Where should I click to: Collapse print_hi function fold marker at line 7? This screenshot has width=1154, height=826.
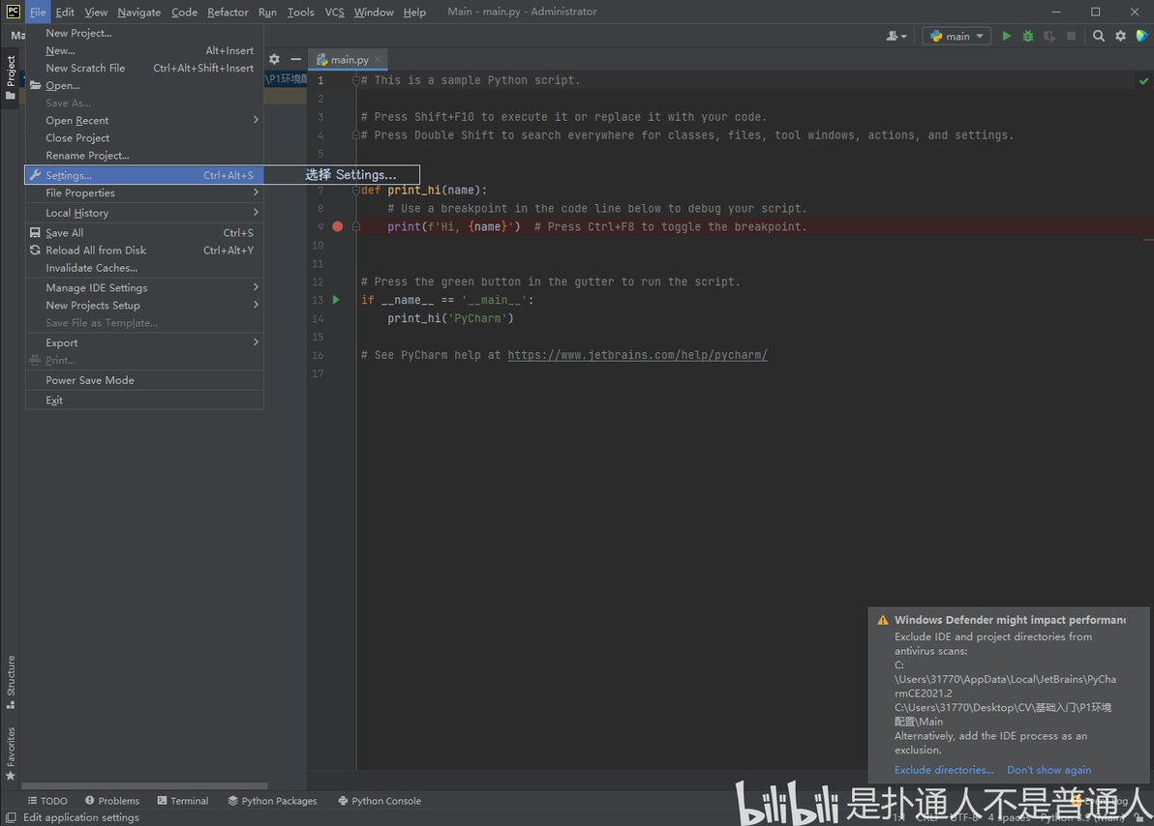point(356,191)
